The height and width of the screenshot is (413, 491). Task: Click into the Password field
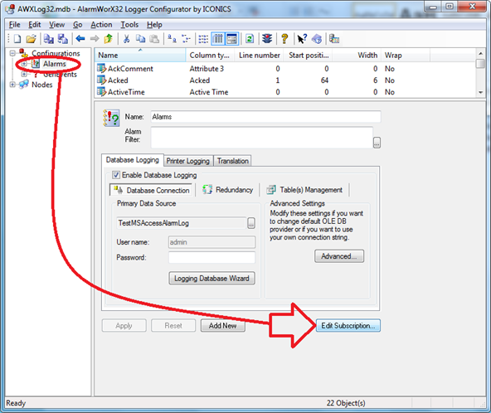pyautogui.click(x=211, y=257)
